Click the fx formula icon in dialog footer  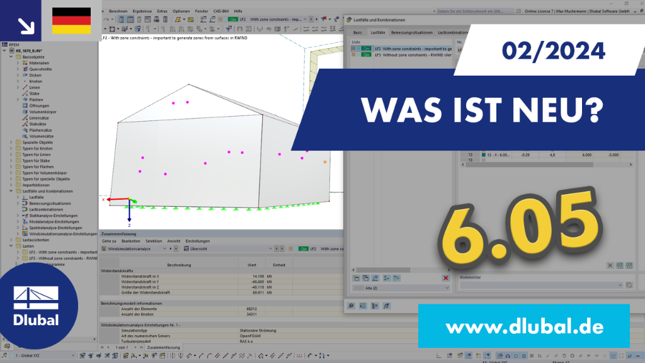pos(386,306)
